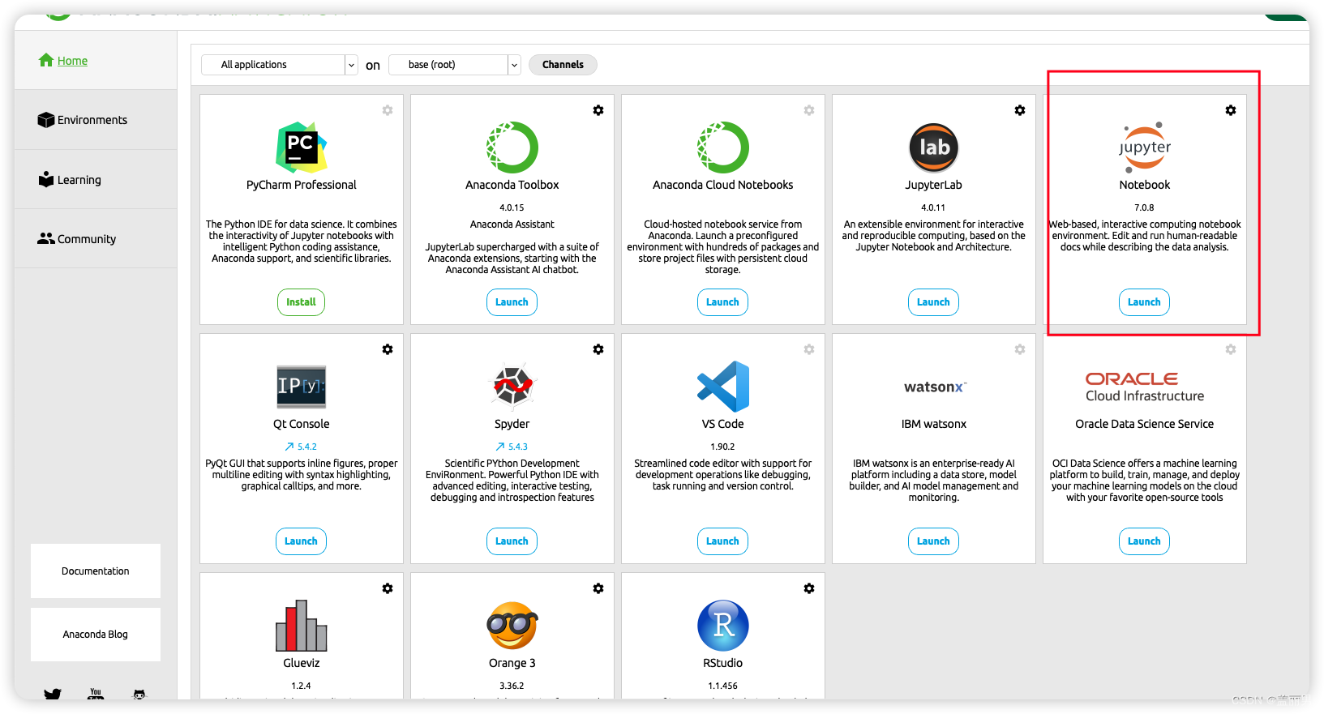1324x714 pixels.
Task: Open settings gear on VS Code card
Action: pyautogui.click(x=809, y=349)
